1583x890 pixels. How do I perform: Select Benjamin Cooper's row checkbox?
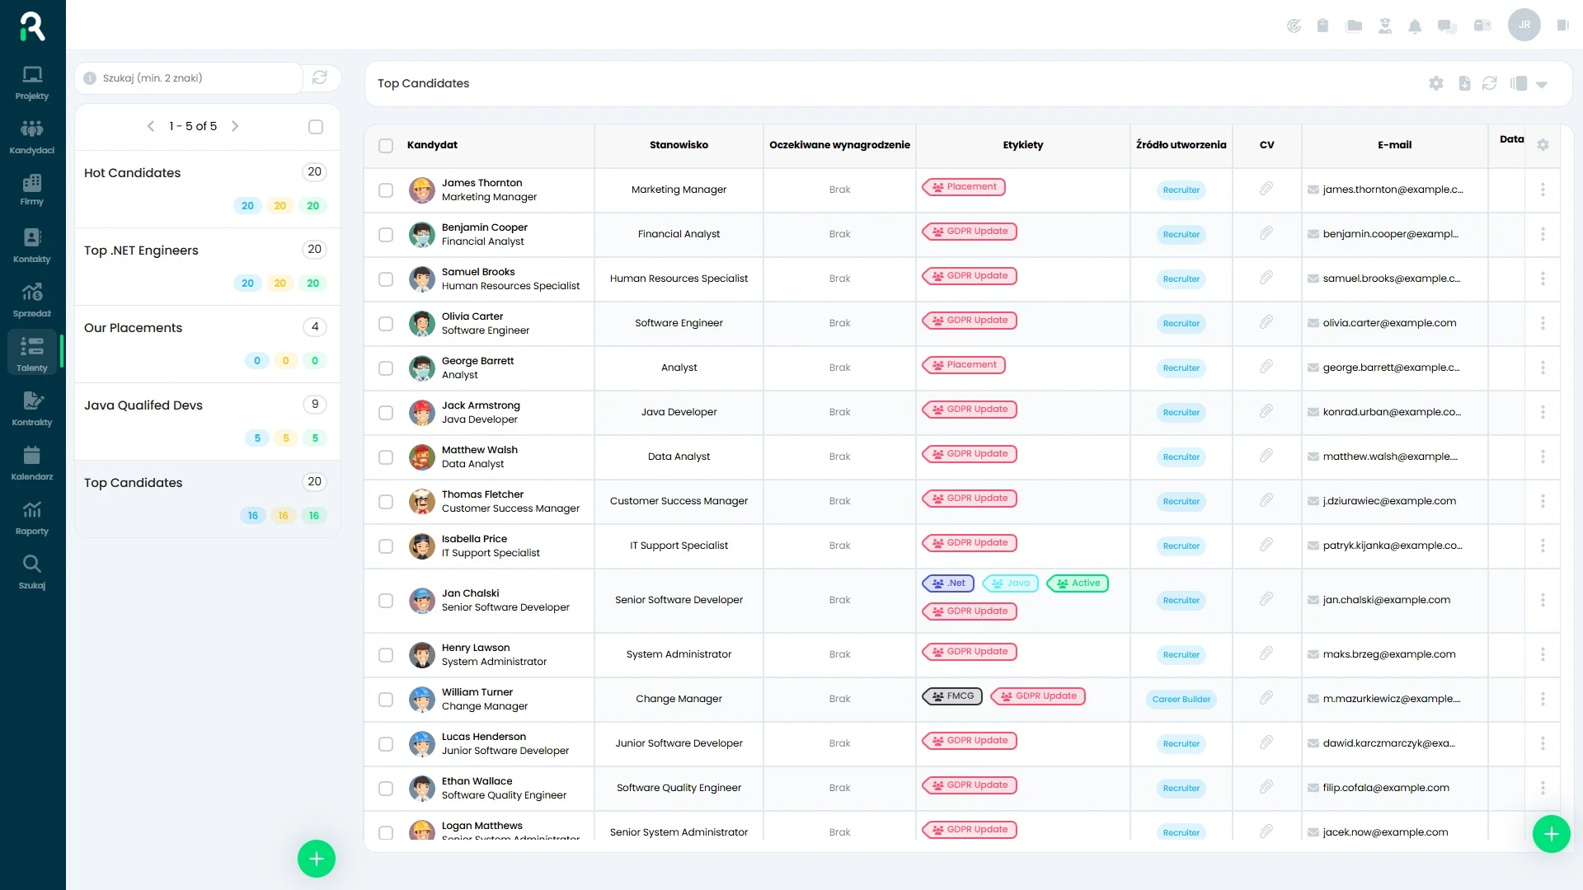click(x=386, y=235)
